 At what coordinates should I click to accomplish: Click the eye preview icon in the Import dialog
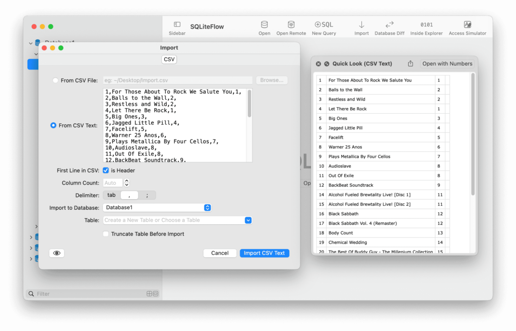coord(56,253)
